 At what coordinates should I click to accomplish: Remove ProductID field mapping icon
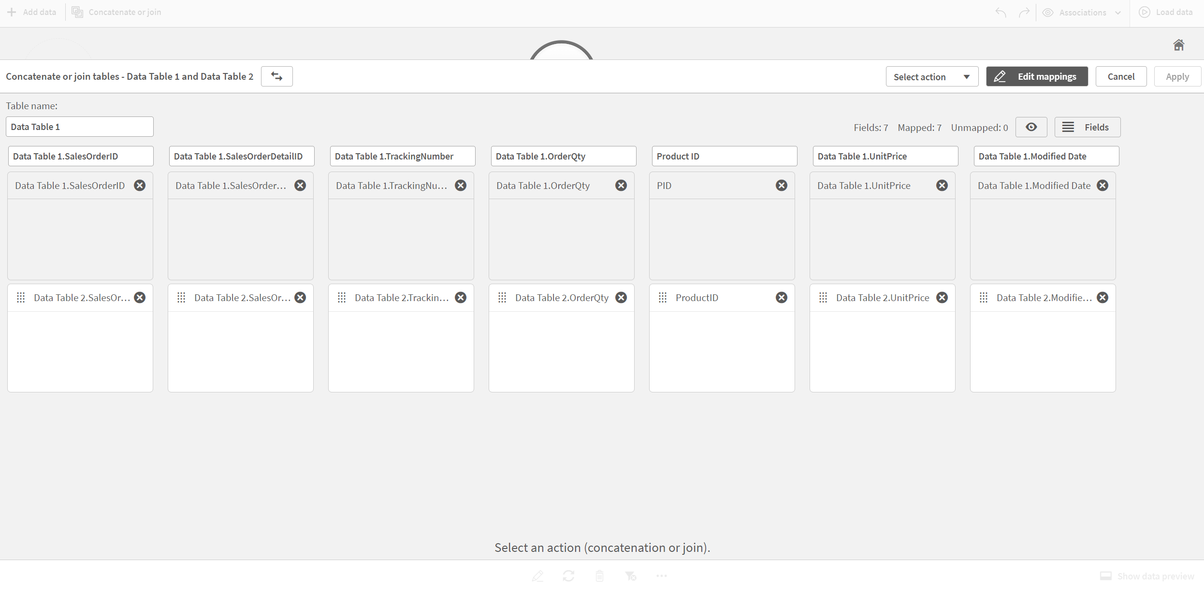(782, 297)
